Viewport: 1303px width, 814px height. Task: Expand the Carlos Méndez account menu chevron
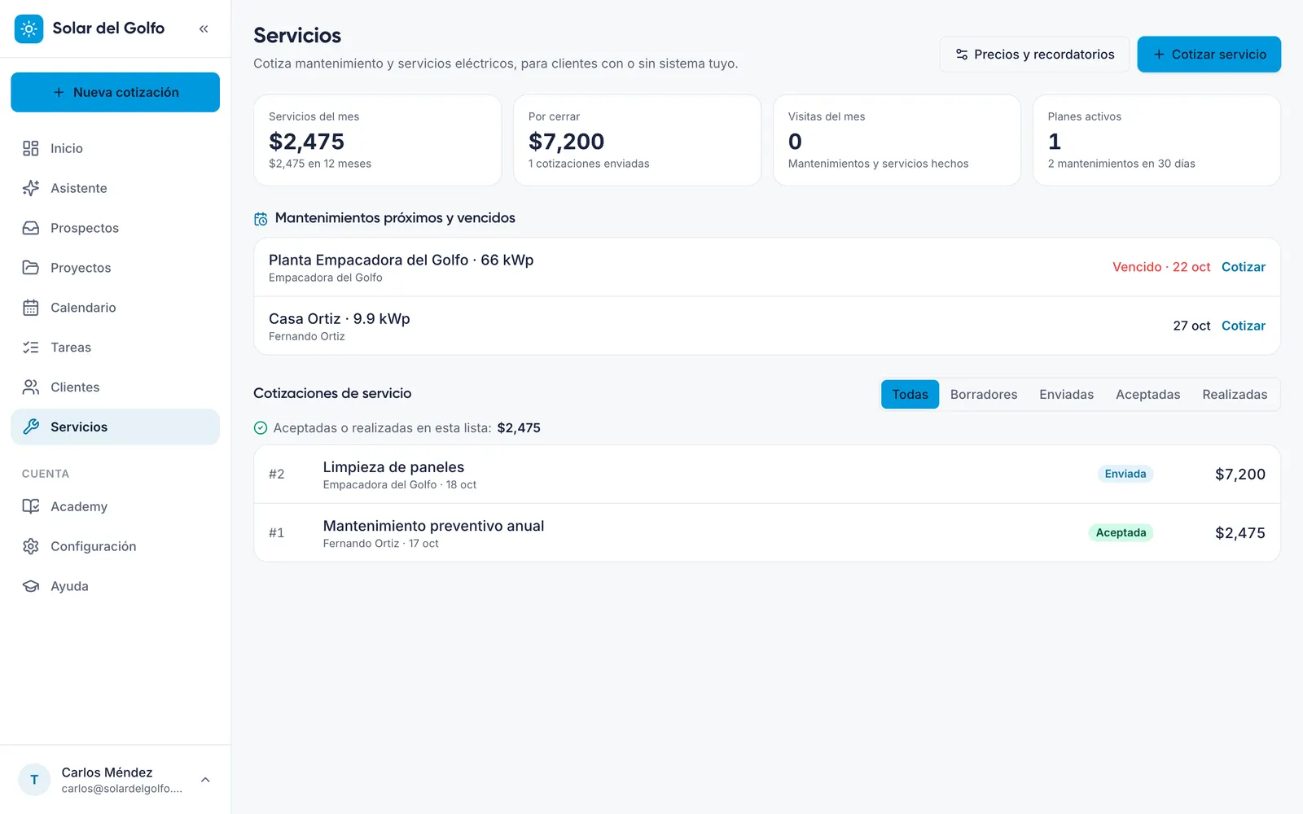(x=205, y=780)
